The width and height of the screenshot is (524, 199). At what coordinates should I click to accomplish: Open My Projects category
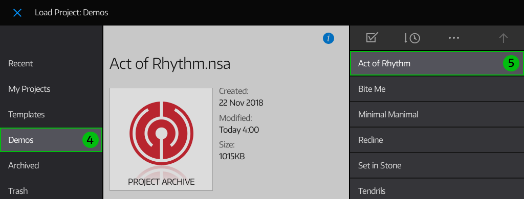[51, 89]
